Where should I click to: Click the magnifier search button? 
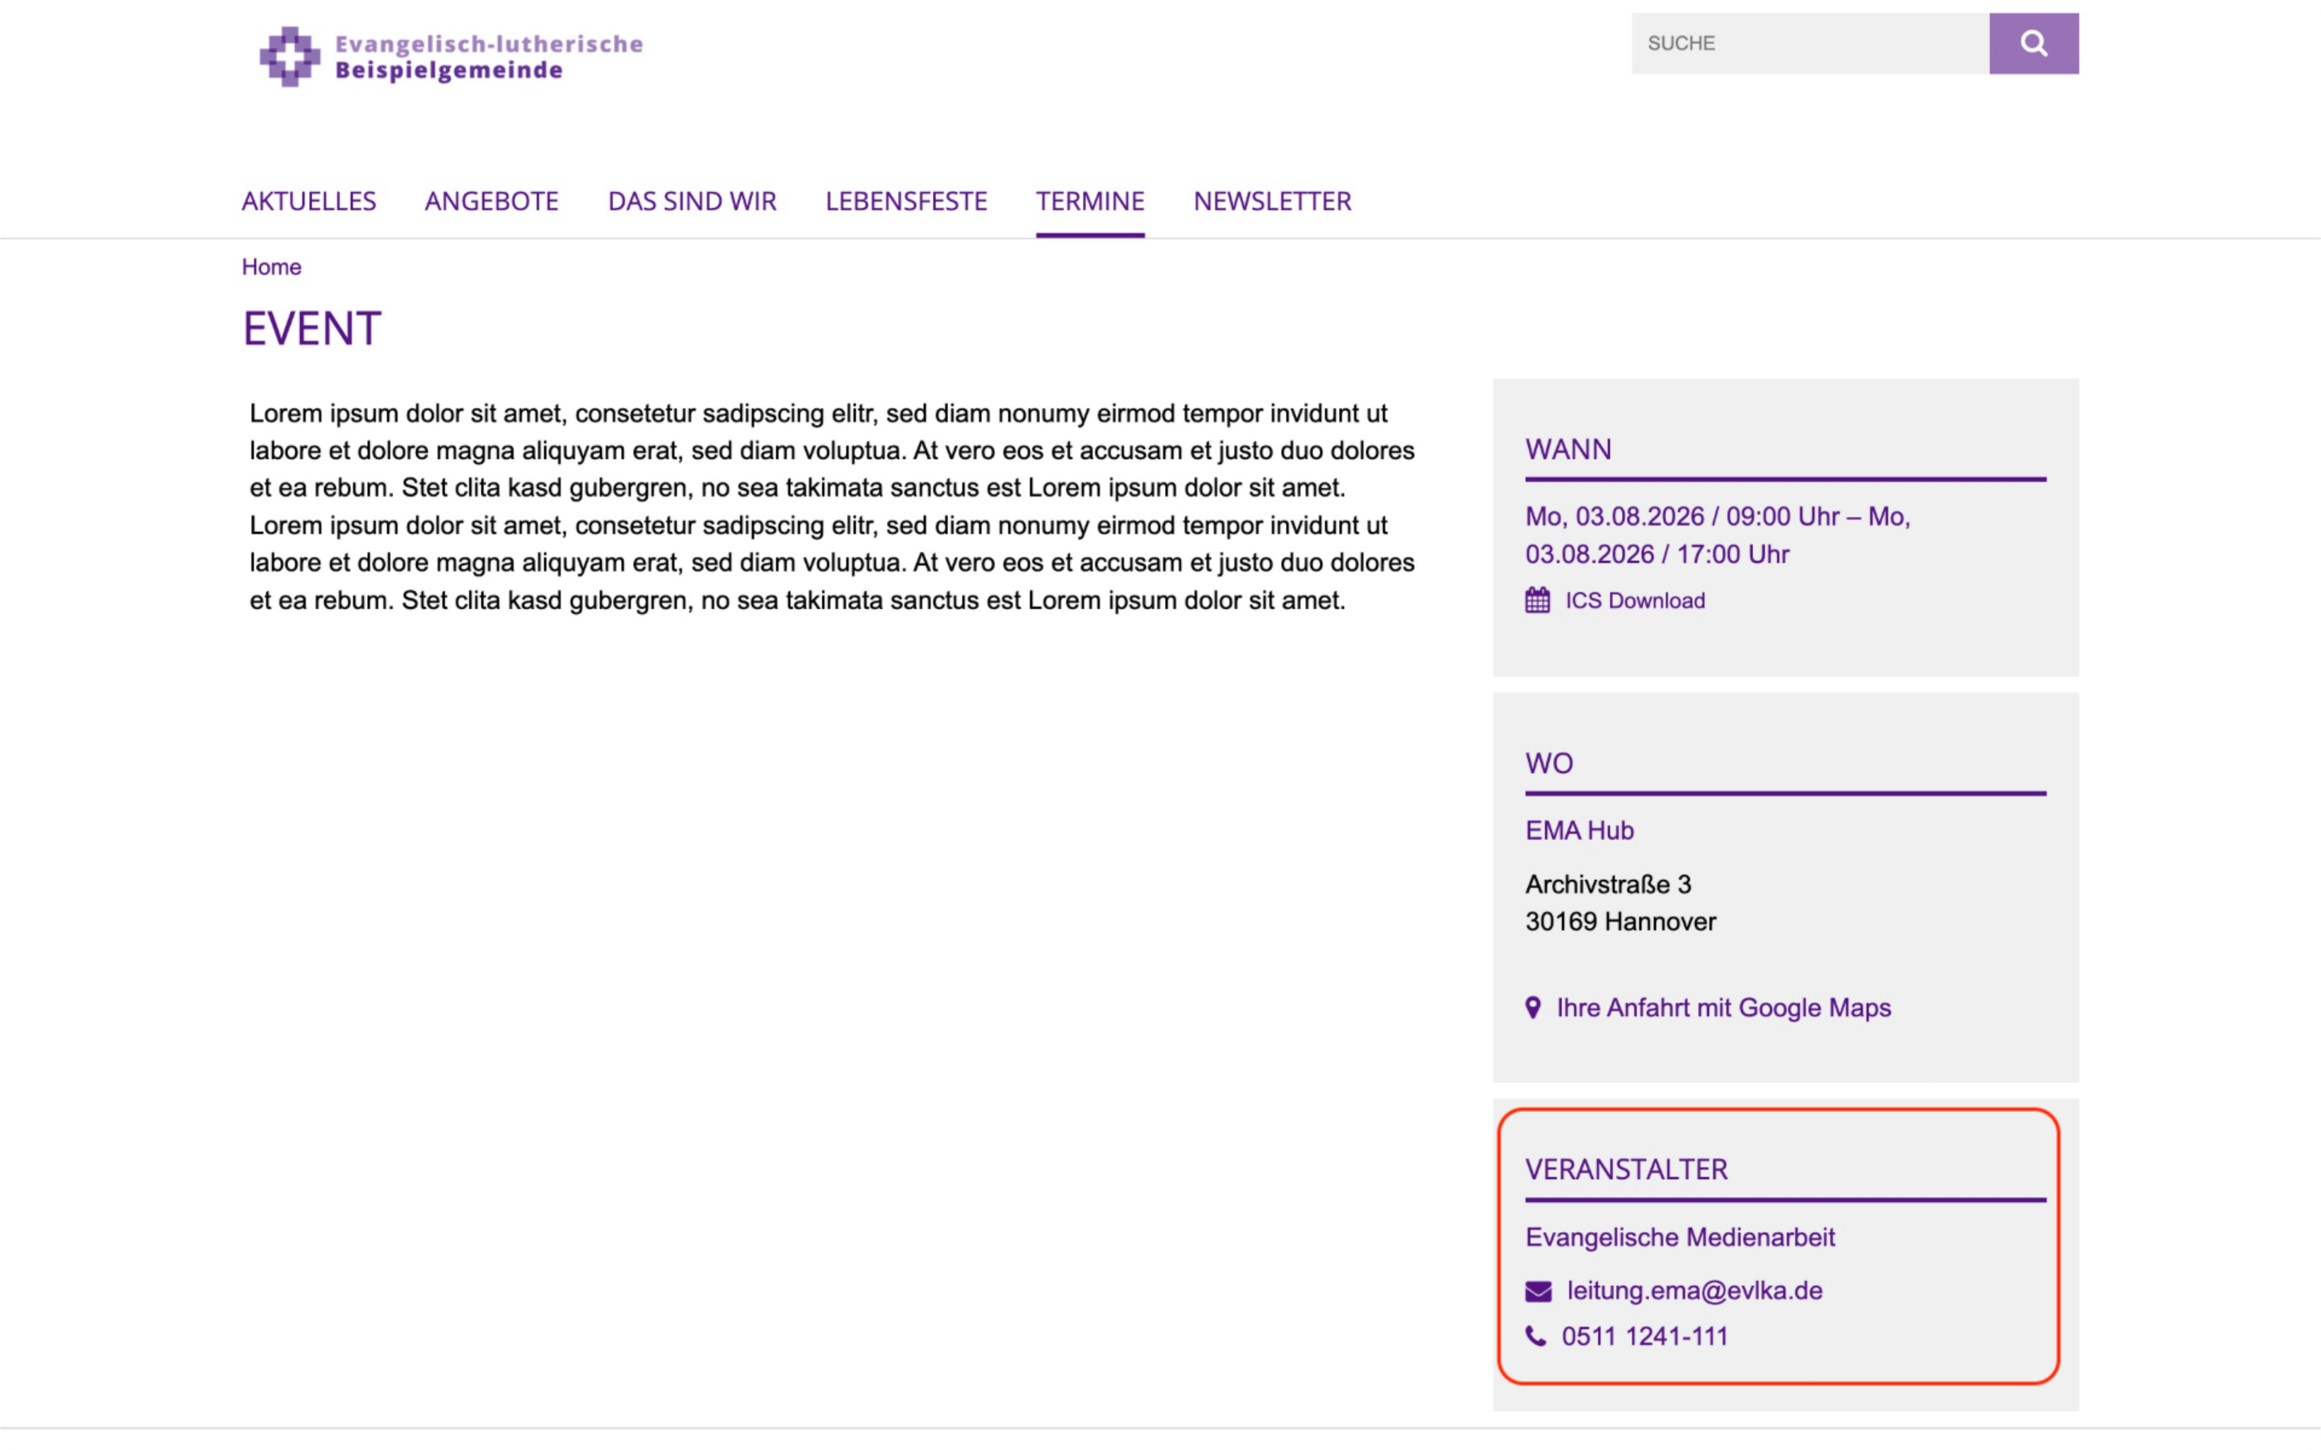pyautogui.click(x=2033, y=43)
